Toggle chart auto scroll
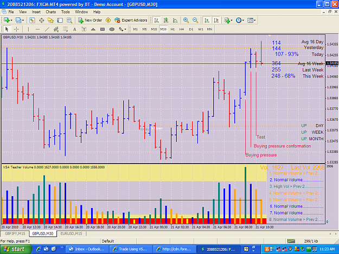 [x=207, y=20]
